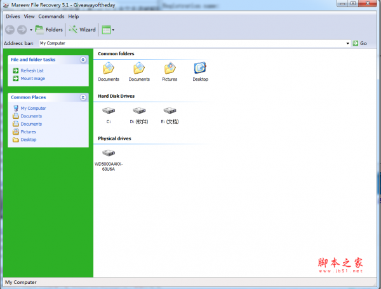Open My Computer in Common Places

[33, 108]
